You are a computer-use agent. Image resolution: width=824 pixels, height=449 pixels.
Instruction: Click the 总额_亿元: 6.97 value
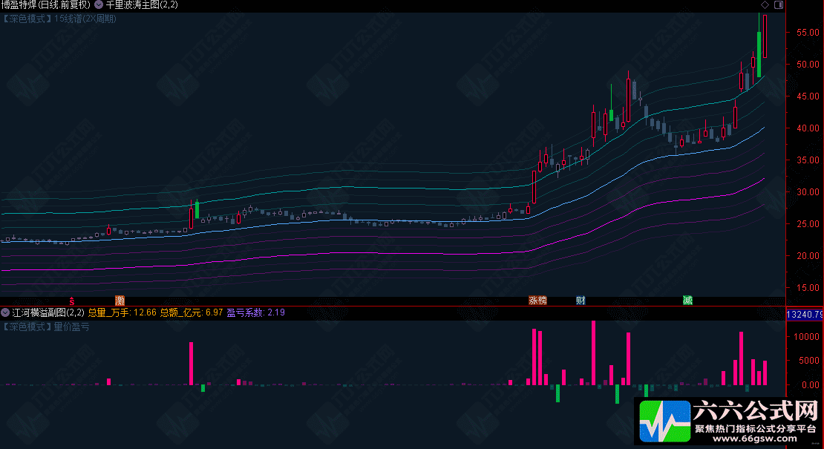[192, 312]
